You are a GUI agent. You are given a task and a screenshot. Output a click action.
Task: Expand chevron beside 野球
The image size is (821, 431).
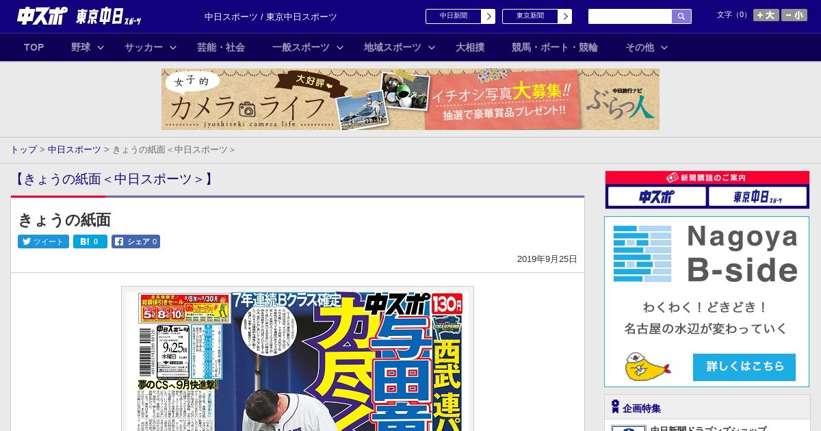point(101,47)
